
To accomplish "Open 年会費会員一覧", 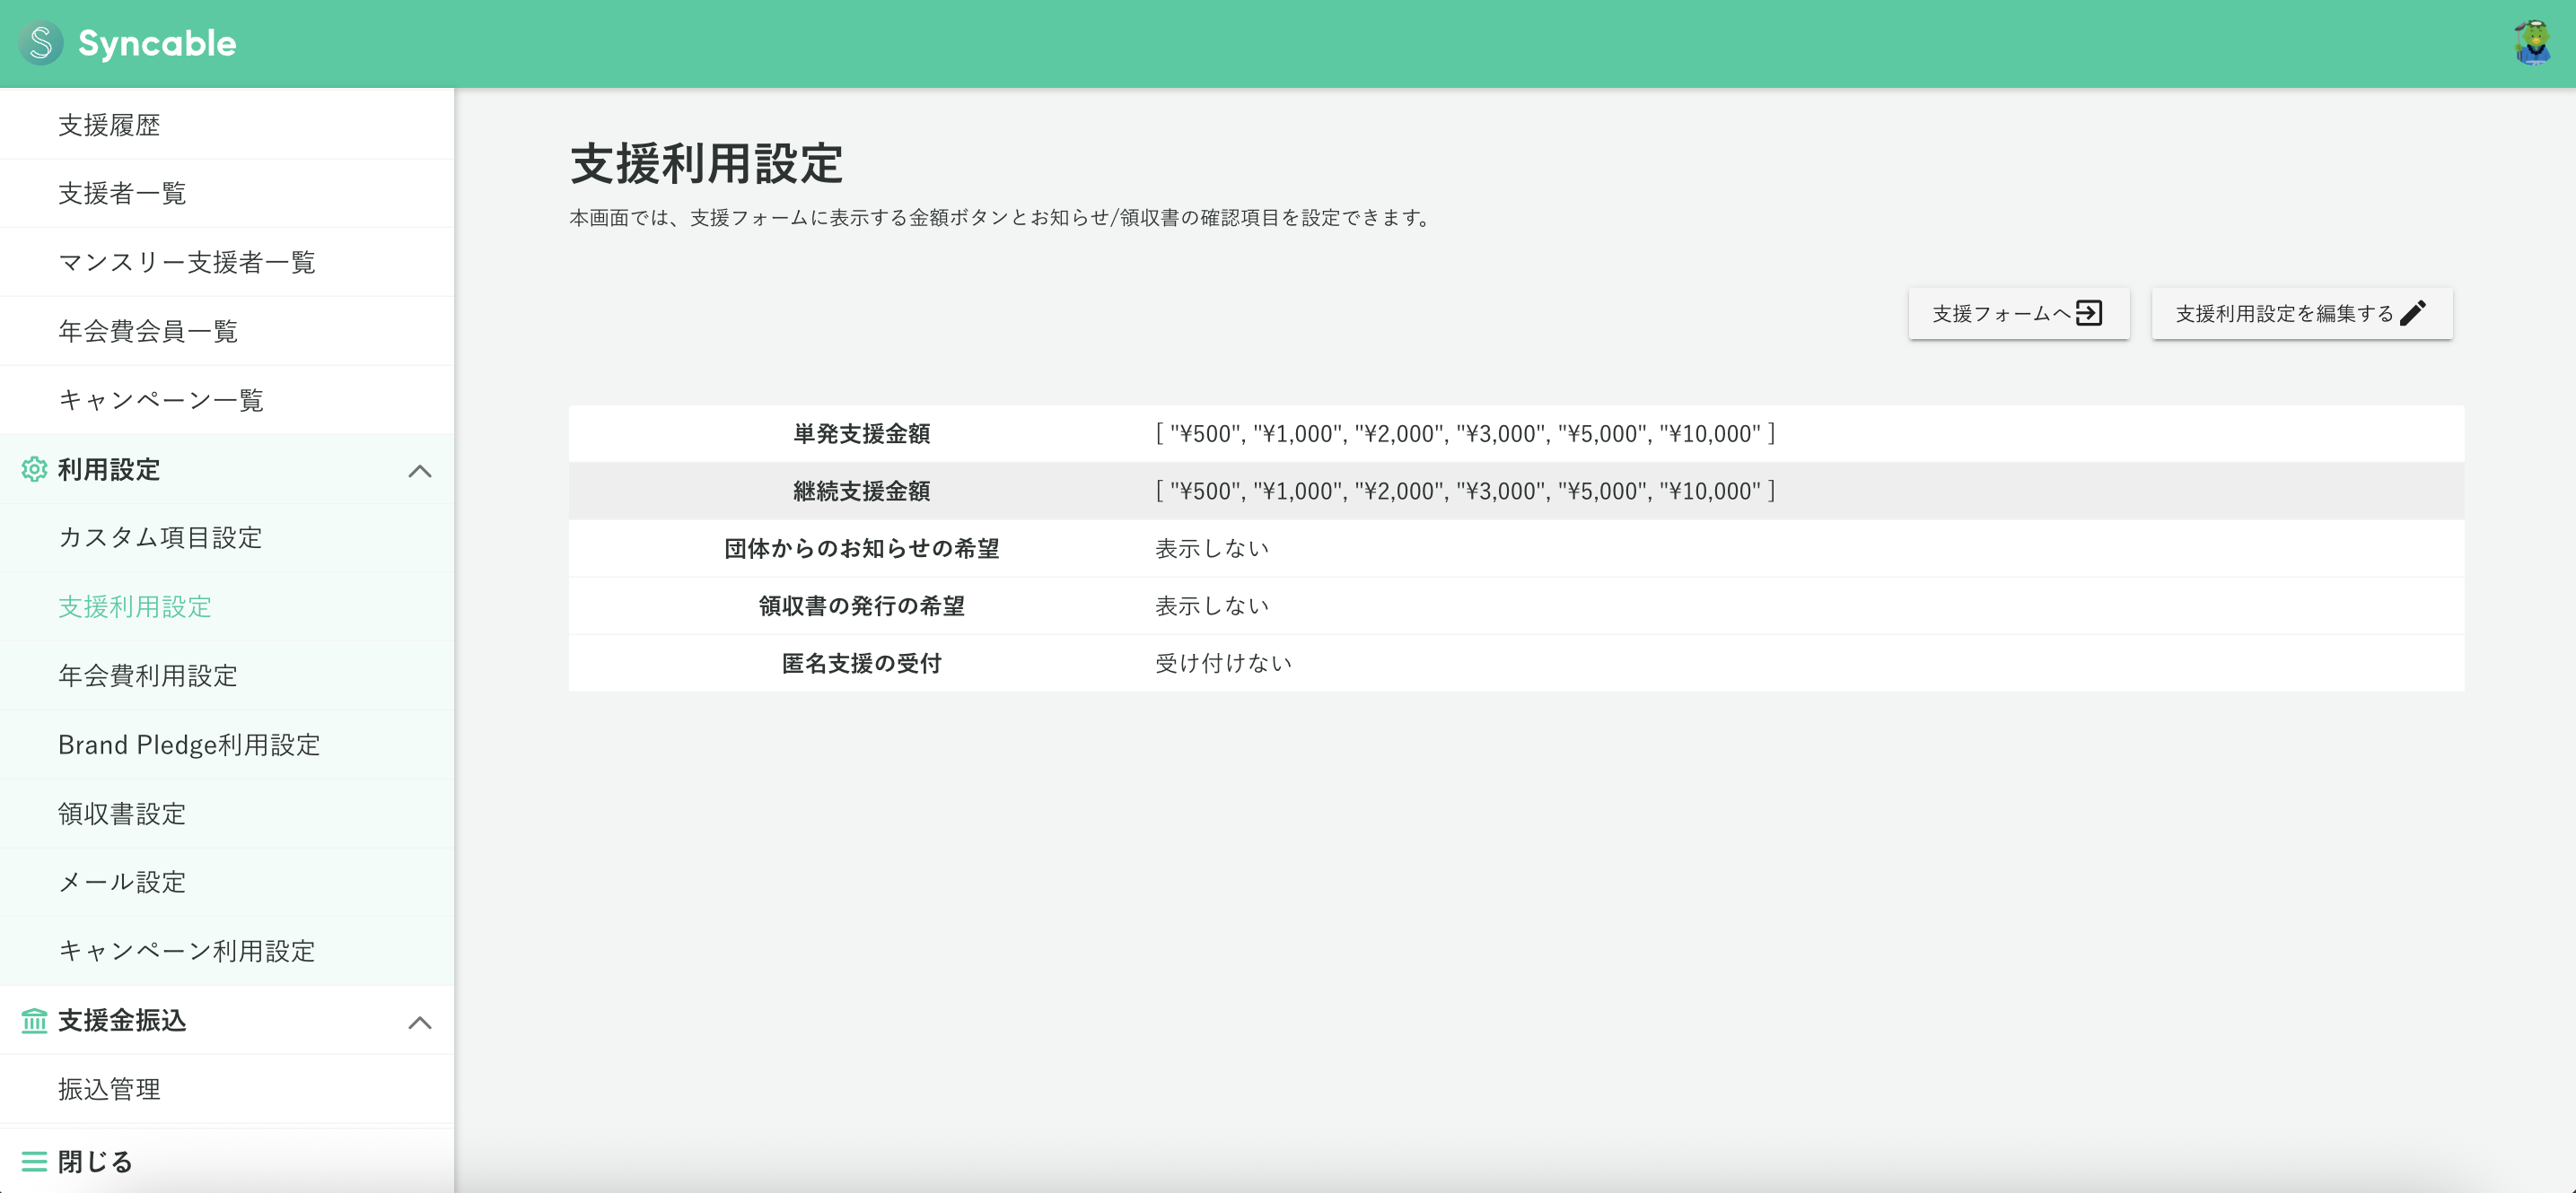I will (x=147, y=331).
